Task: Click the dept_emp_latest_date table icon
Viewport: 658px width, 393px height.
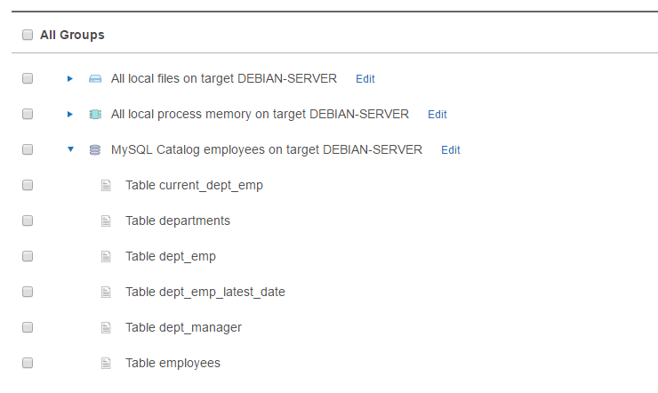Action: click(x=107, y=293)
